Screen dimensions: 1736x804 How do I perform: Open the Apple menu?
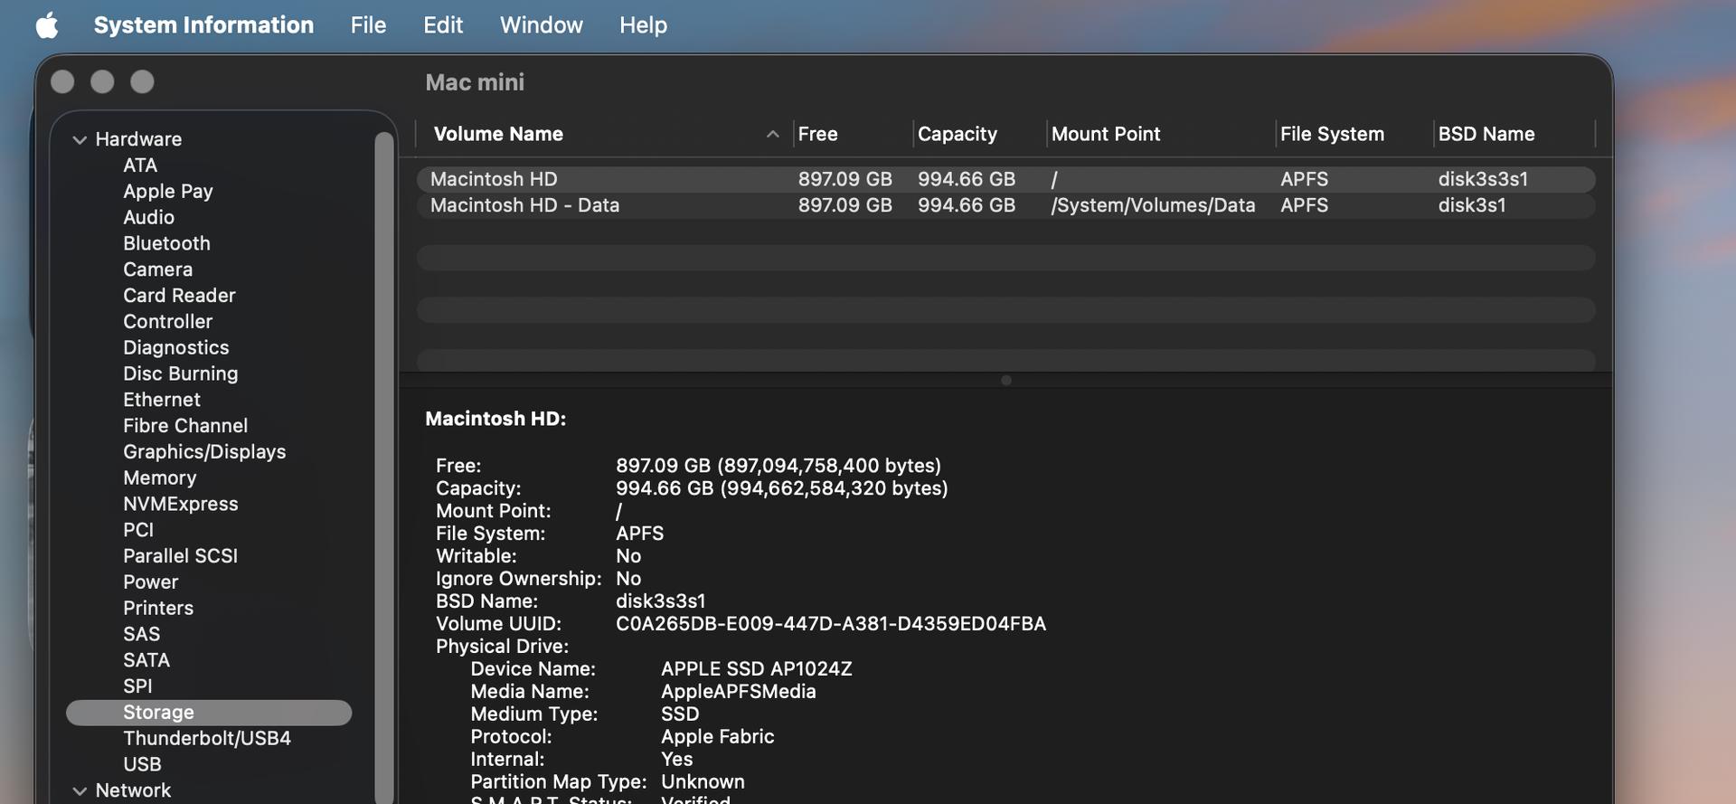pos(47,25)
